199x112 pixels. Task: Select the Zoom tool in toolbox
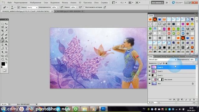(6, 59)
